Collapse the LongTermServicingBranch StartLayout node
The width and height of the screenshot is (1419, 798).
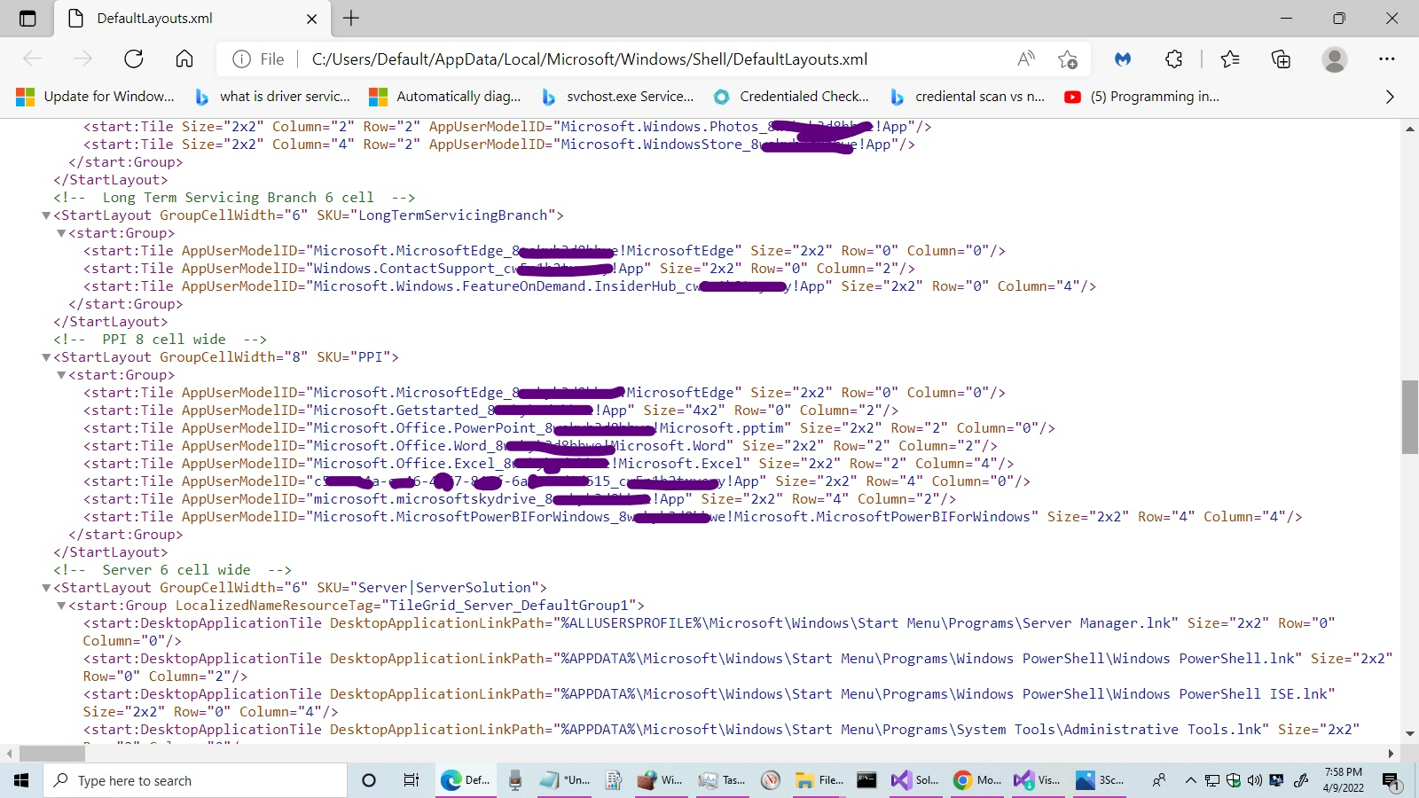click(46, 215)
